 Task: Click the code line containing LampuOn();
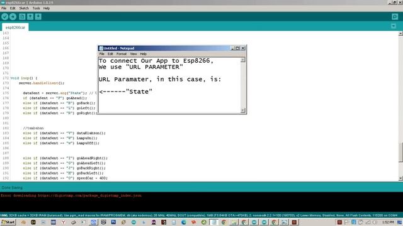60,138
